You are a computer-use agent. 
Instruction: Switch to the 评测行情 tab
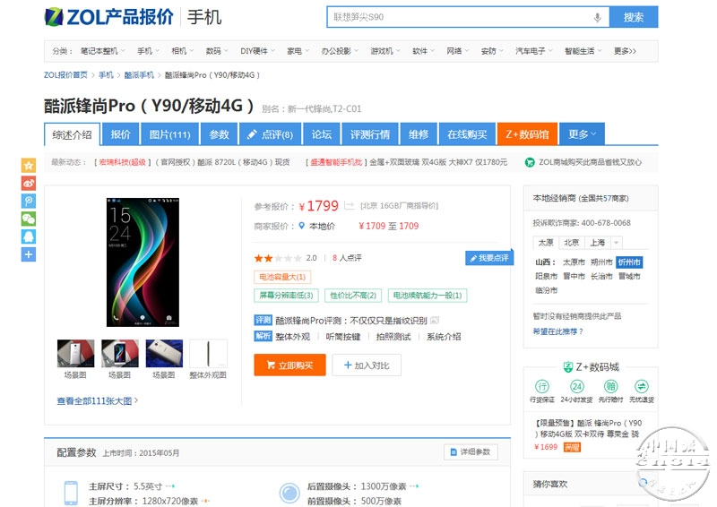370,134
